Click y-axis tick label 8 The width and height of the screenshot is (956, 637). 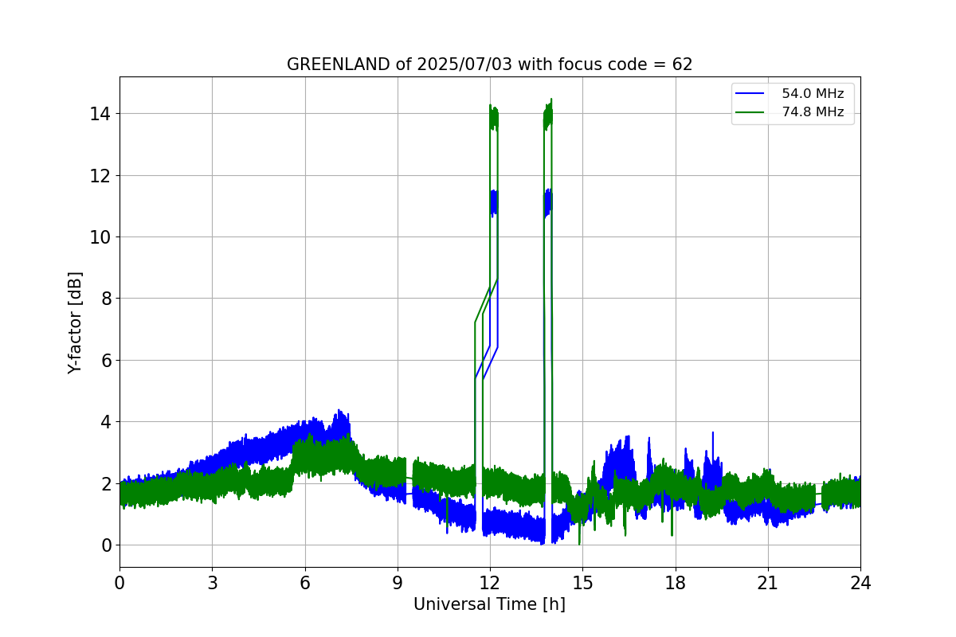point(106,299)
